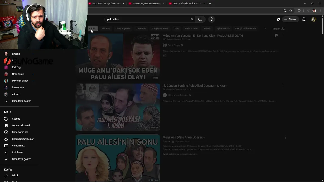The image size is (324, 182).
Task: Open the media control icon in Chrome toolbar
Action: (308, 11)
